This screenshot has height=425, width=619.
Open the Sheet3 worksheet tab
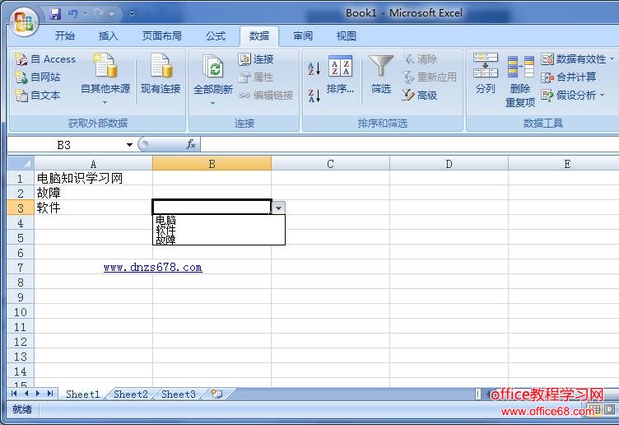tap(179, 395)
